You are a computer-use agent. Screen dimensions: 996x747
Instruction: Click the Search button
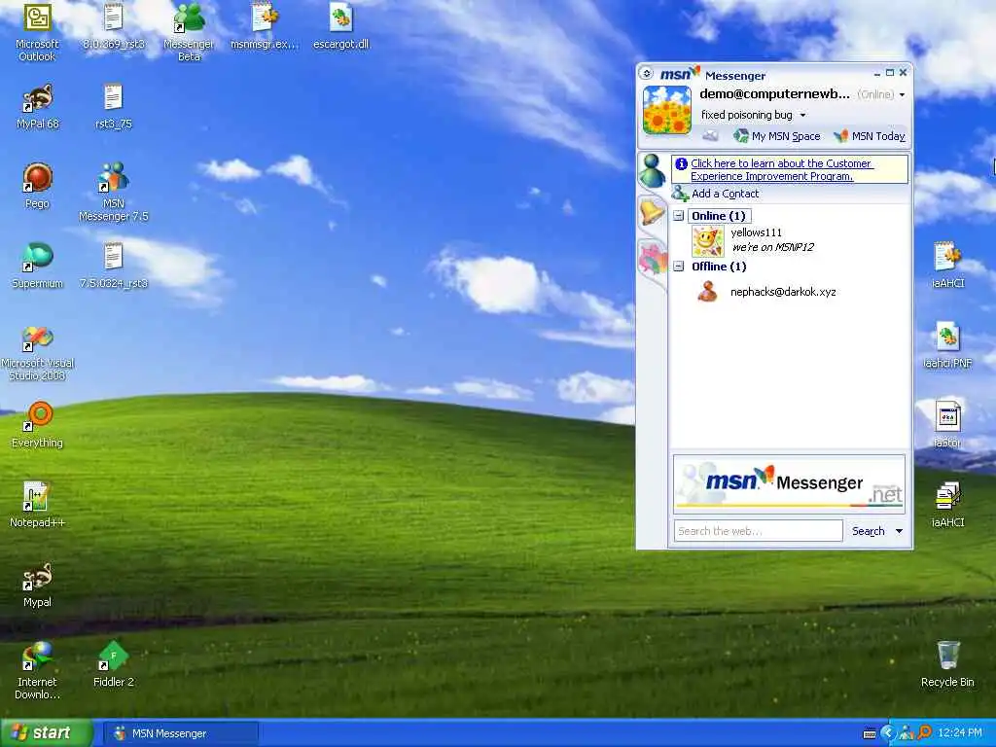869,531
